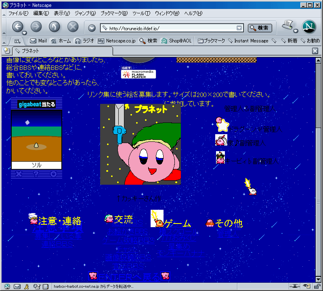This screenshot has height=291, width=323.
Task: Open the ツール(T) menu
Action: (x=141, y=13)
